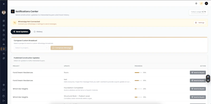Viewport: 211px width, 104px height.
Task: Open Settings from the WhatsApp banner
Action: (x=200, y=23)
